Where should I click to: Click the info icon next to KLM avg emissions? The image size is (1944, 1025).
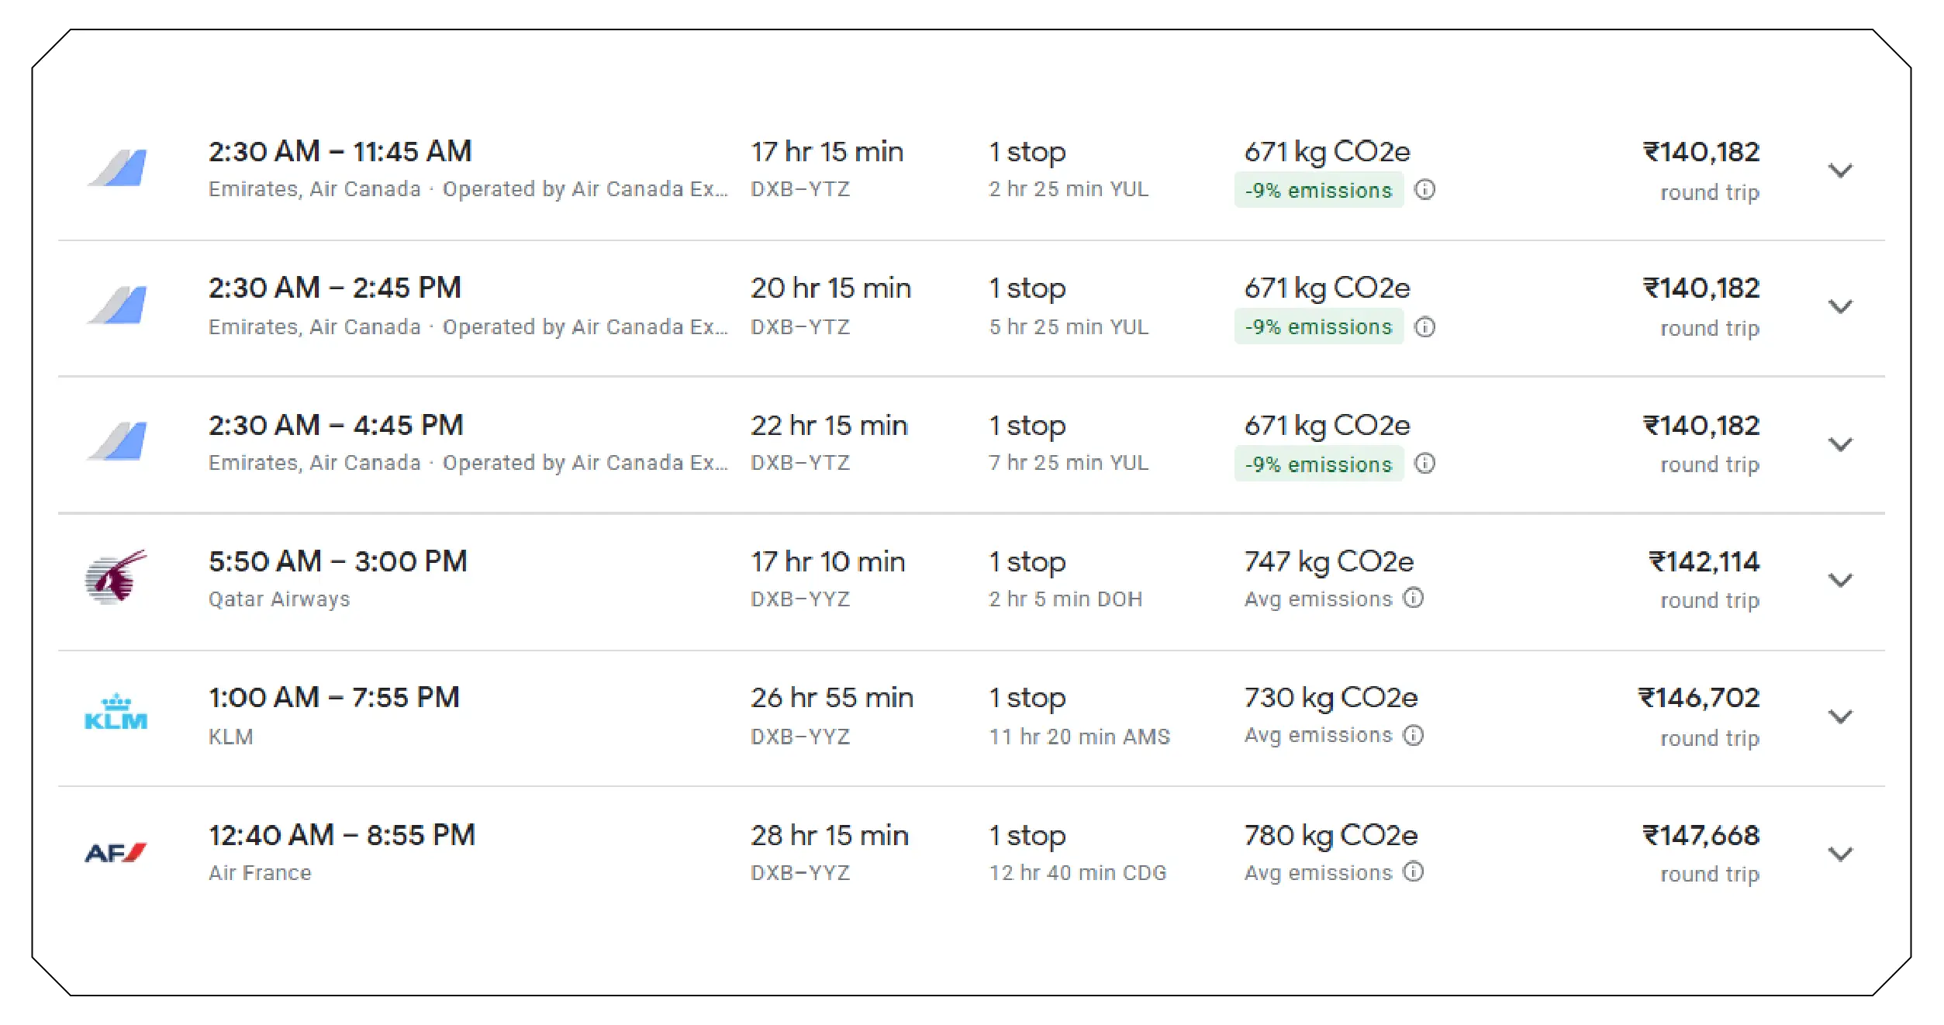tap(1413, 735)
